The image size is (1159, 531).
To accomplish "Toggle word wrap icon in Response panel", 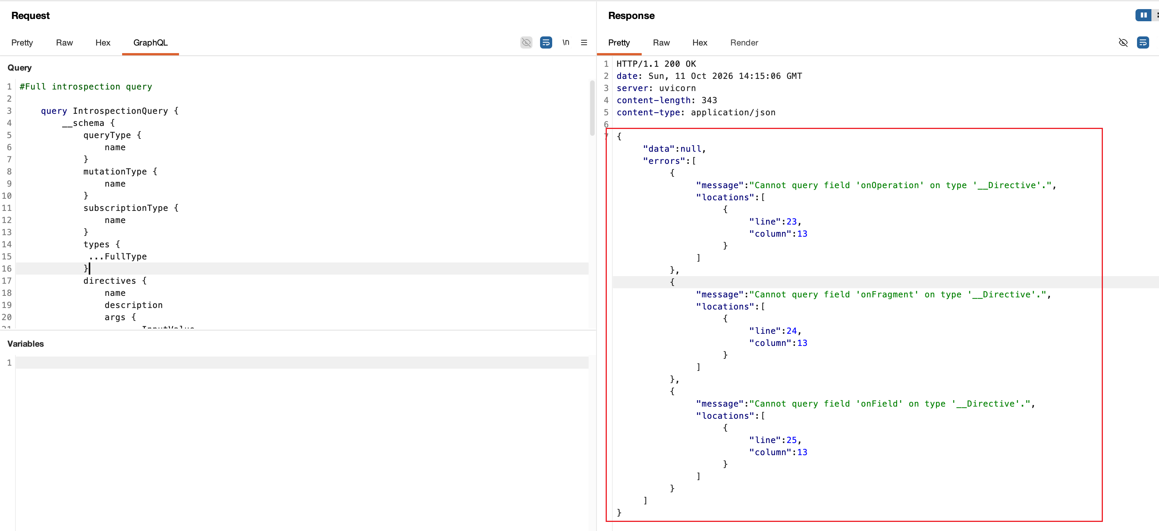I will coord(1143,42).
